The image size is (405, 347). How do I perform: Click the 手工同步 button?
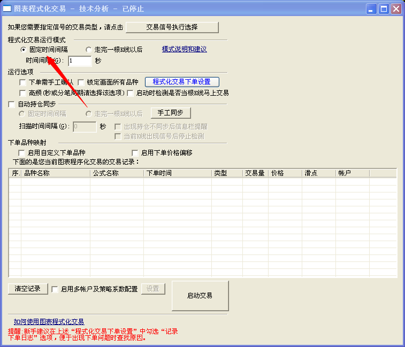(171, 113)
